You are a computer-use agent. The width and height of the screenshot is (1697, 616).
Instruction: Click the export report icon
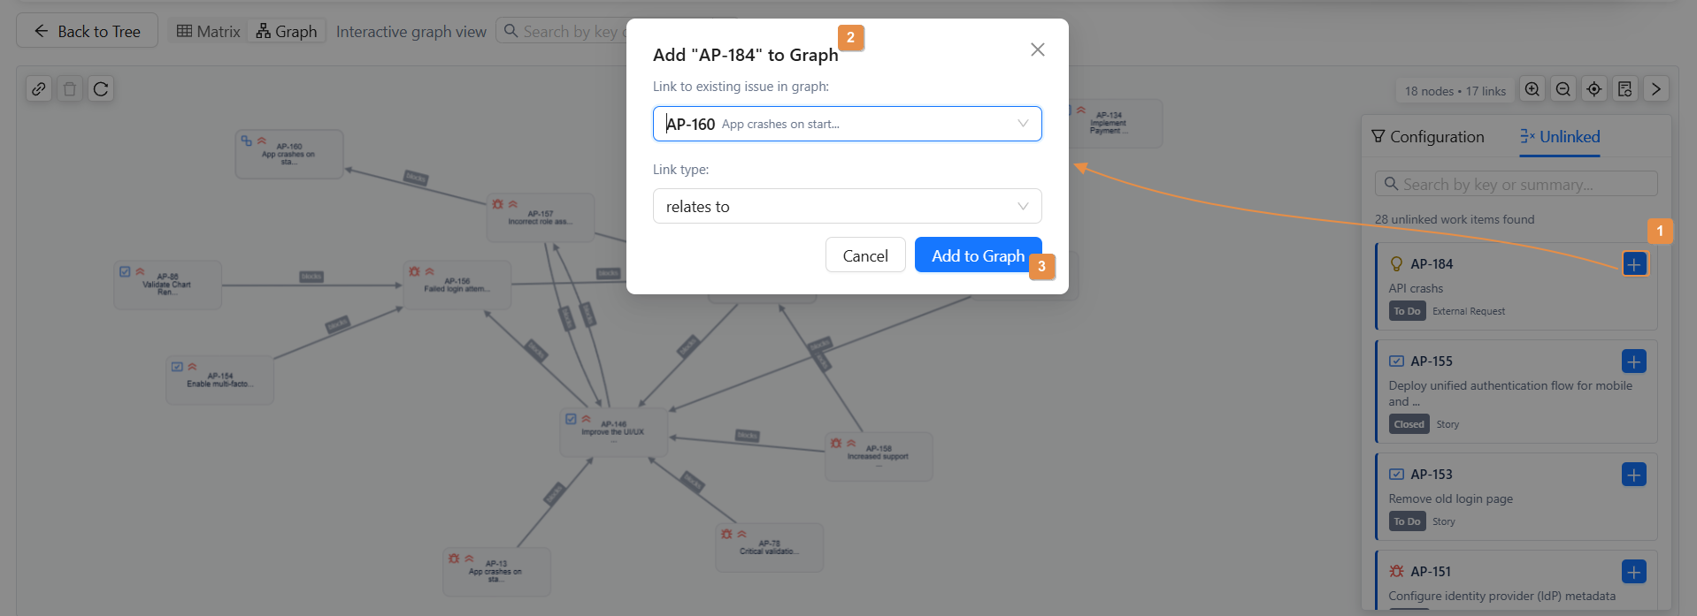[1625, 89]
